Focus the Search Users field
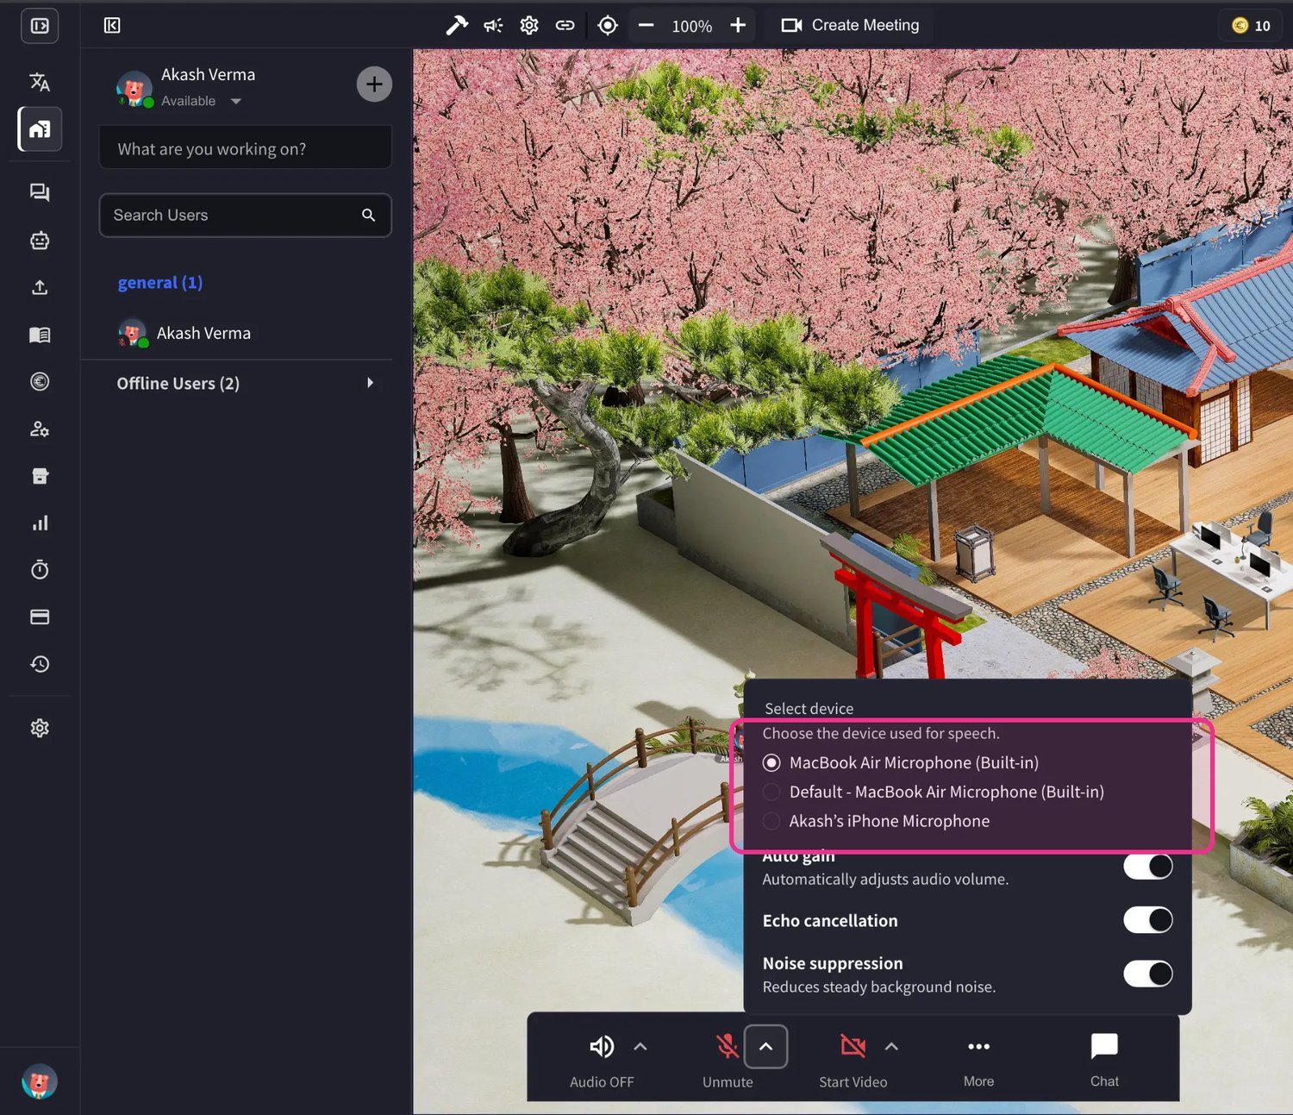The height and width of the screenshot is (1115, 1293). tap(246, 216)
